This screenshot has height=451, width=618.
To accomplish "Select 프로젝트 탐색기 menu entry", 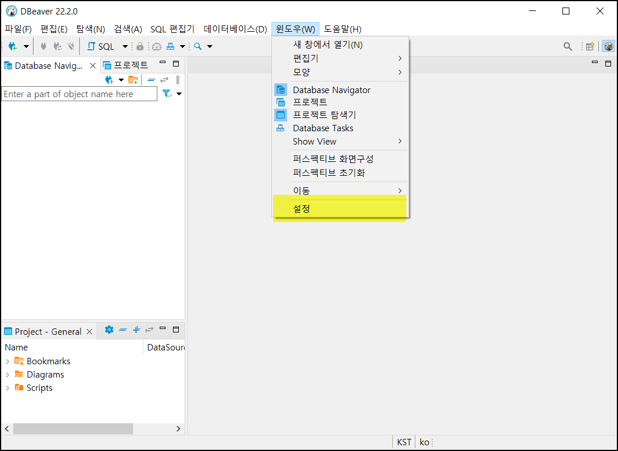I will (x=340, y=115).
